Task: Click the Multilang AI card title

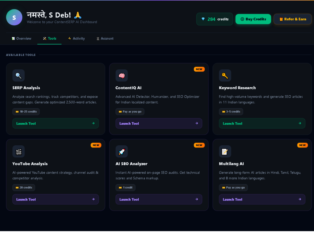Action: pos(231,164)
